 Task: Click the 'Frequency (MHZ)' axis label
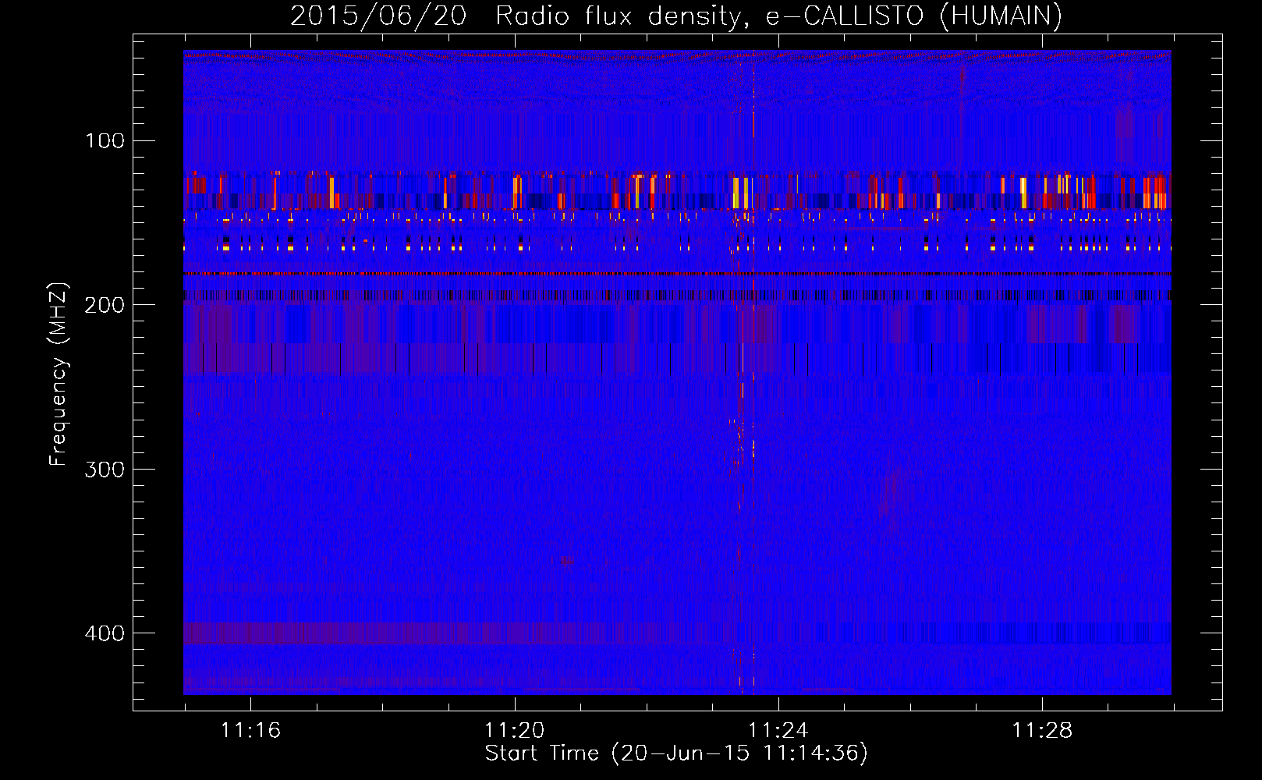pos(58,374)
